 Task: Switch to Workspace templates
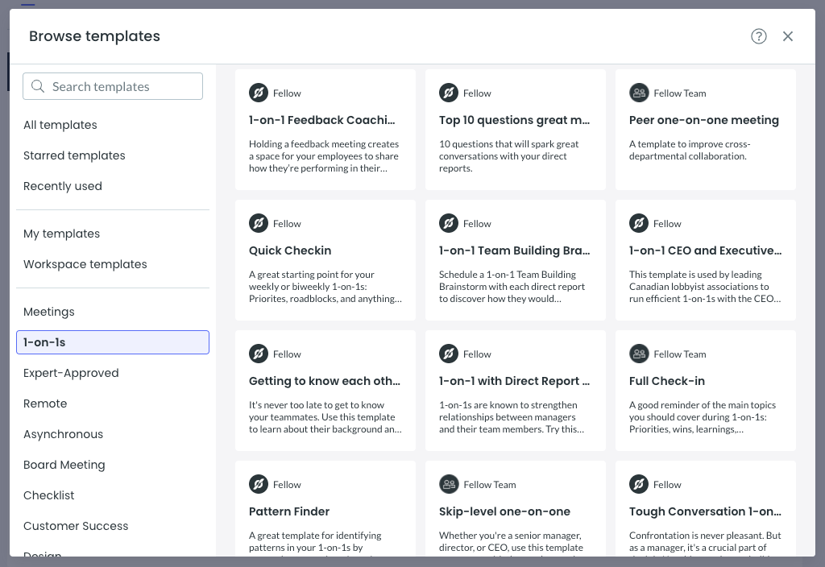[x=85, y=264]
